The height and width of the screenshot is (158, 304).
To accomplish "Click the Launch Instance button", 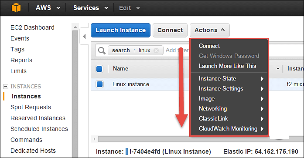I will 120,30.
